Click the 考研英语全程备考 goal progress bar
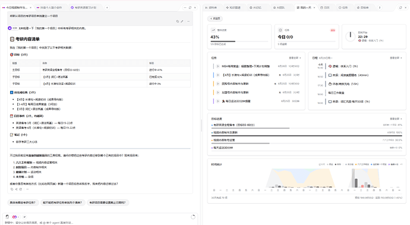The width and height of the screenshot is (410, 225). click(307, 128)
